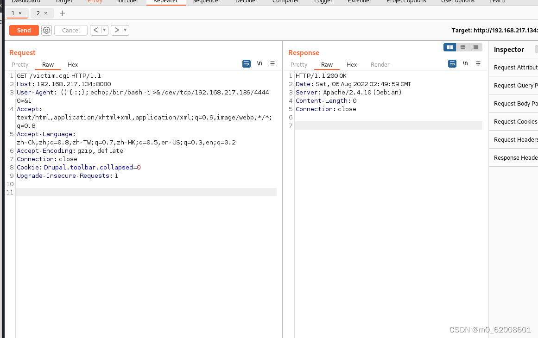Click the Target URL label
The height and width of the screenshot is (338, 538).
tap(494, 30)
